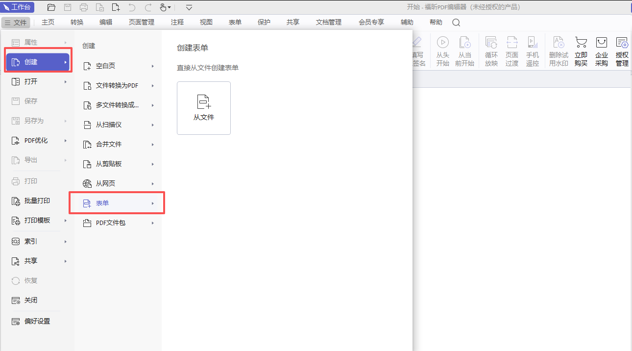The image size is (632, 351).
Task: Expand the 合并文件 submenu arrow
Action: pos(153,145)
